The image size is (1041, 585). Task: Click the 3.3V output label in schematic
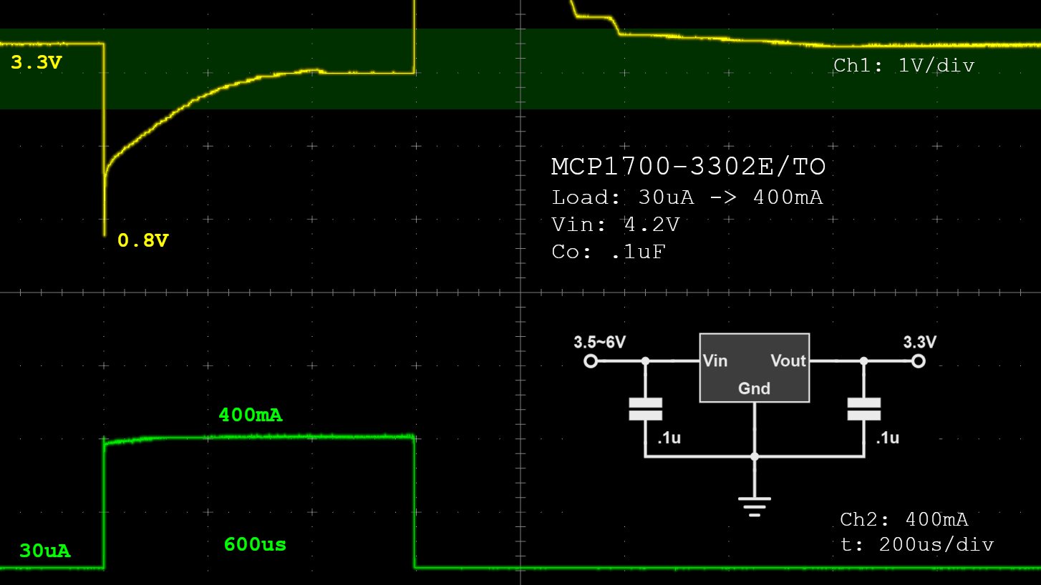pyautogui.click(x=920, y=343)
